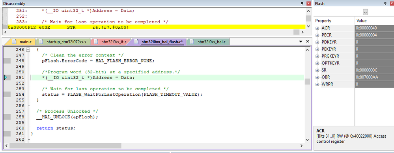This screenshot has width=394, height=153.
Task: Open the editor tab list dropdown
Action: pyautogui.click(x=301, y=42)
